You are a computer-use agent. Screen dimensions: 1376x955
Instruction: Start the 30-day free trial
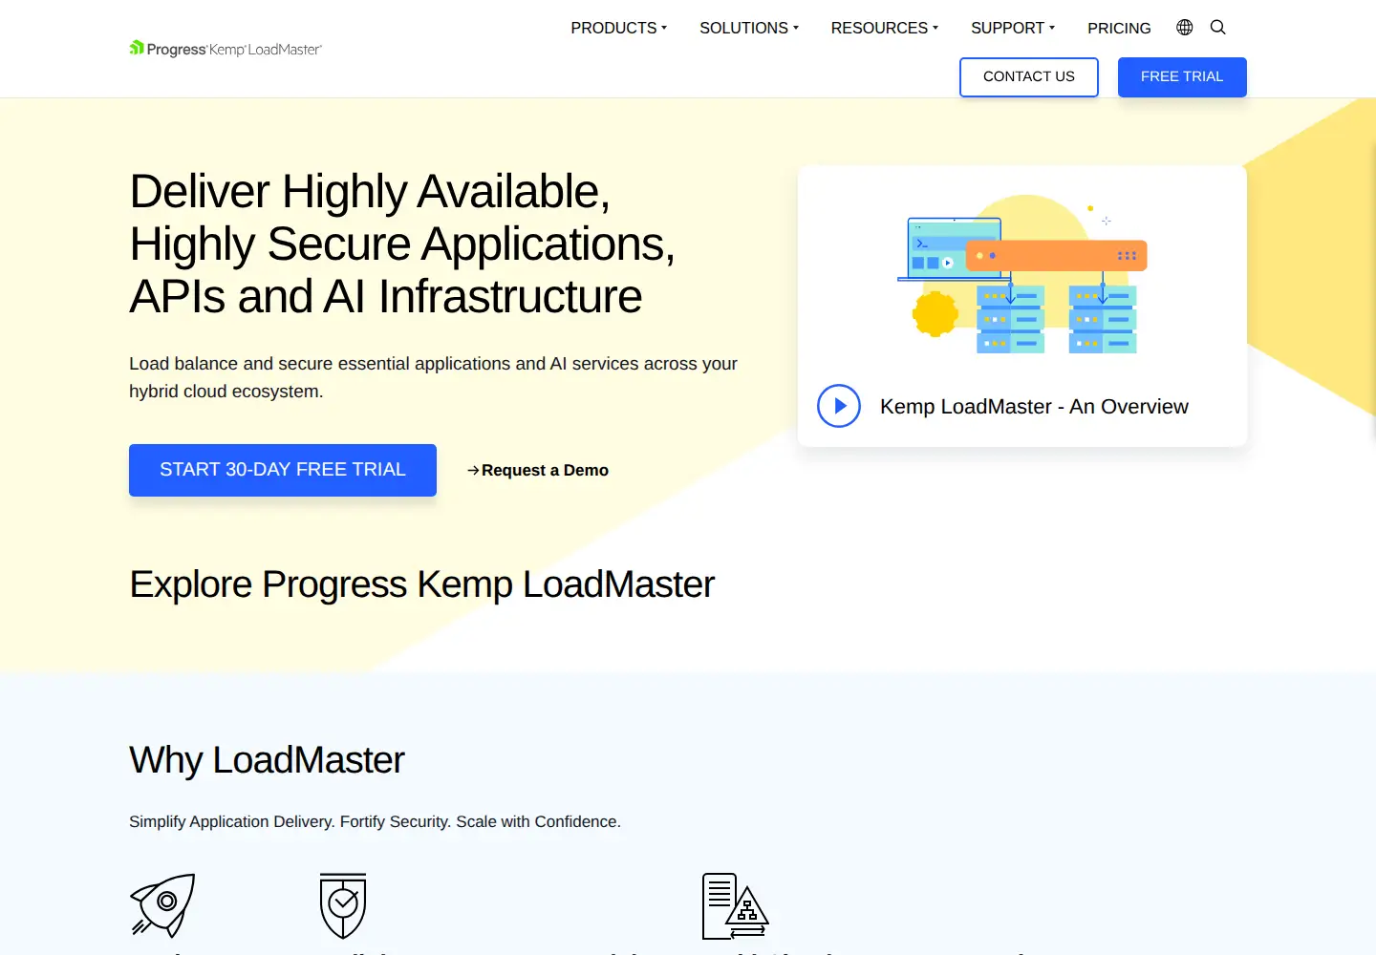point(283,470)
